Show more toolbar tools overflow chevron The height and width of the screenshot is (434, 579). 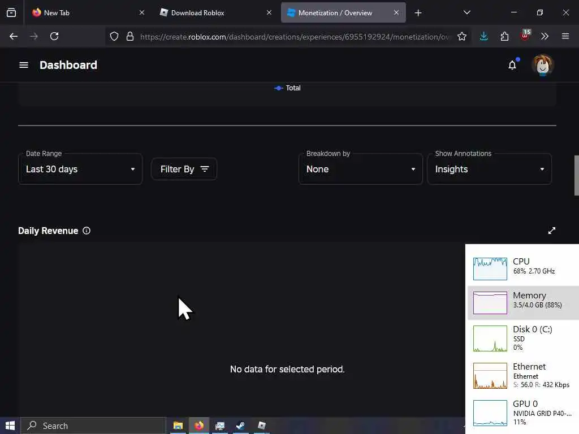(x=545, y=36)
